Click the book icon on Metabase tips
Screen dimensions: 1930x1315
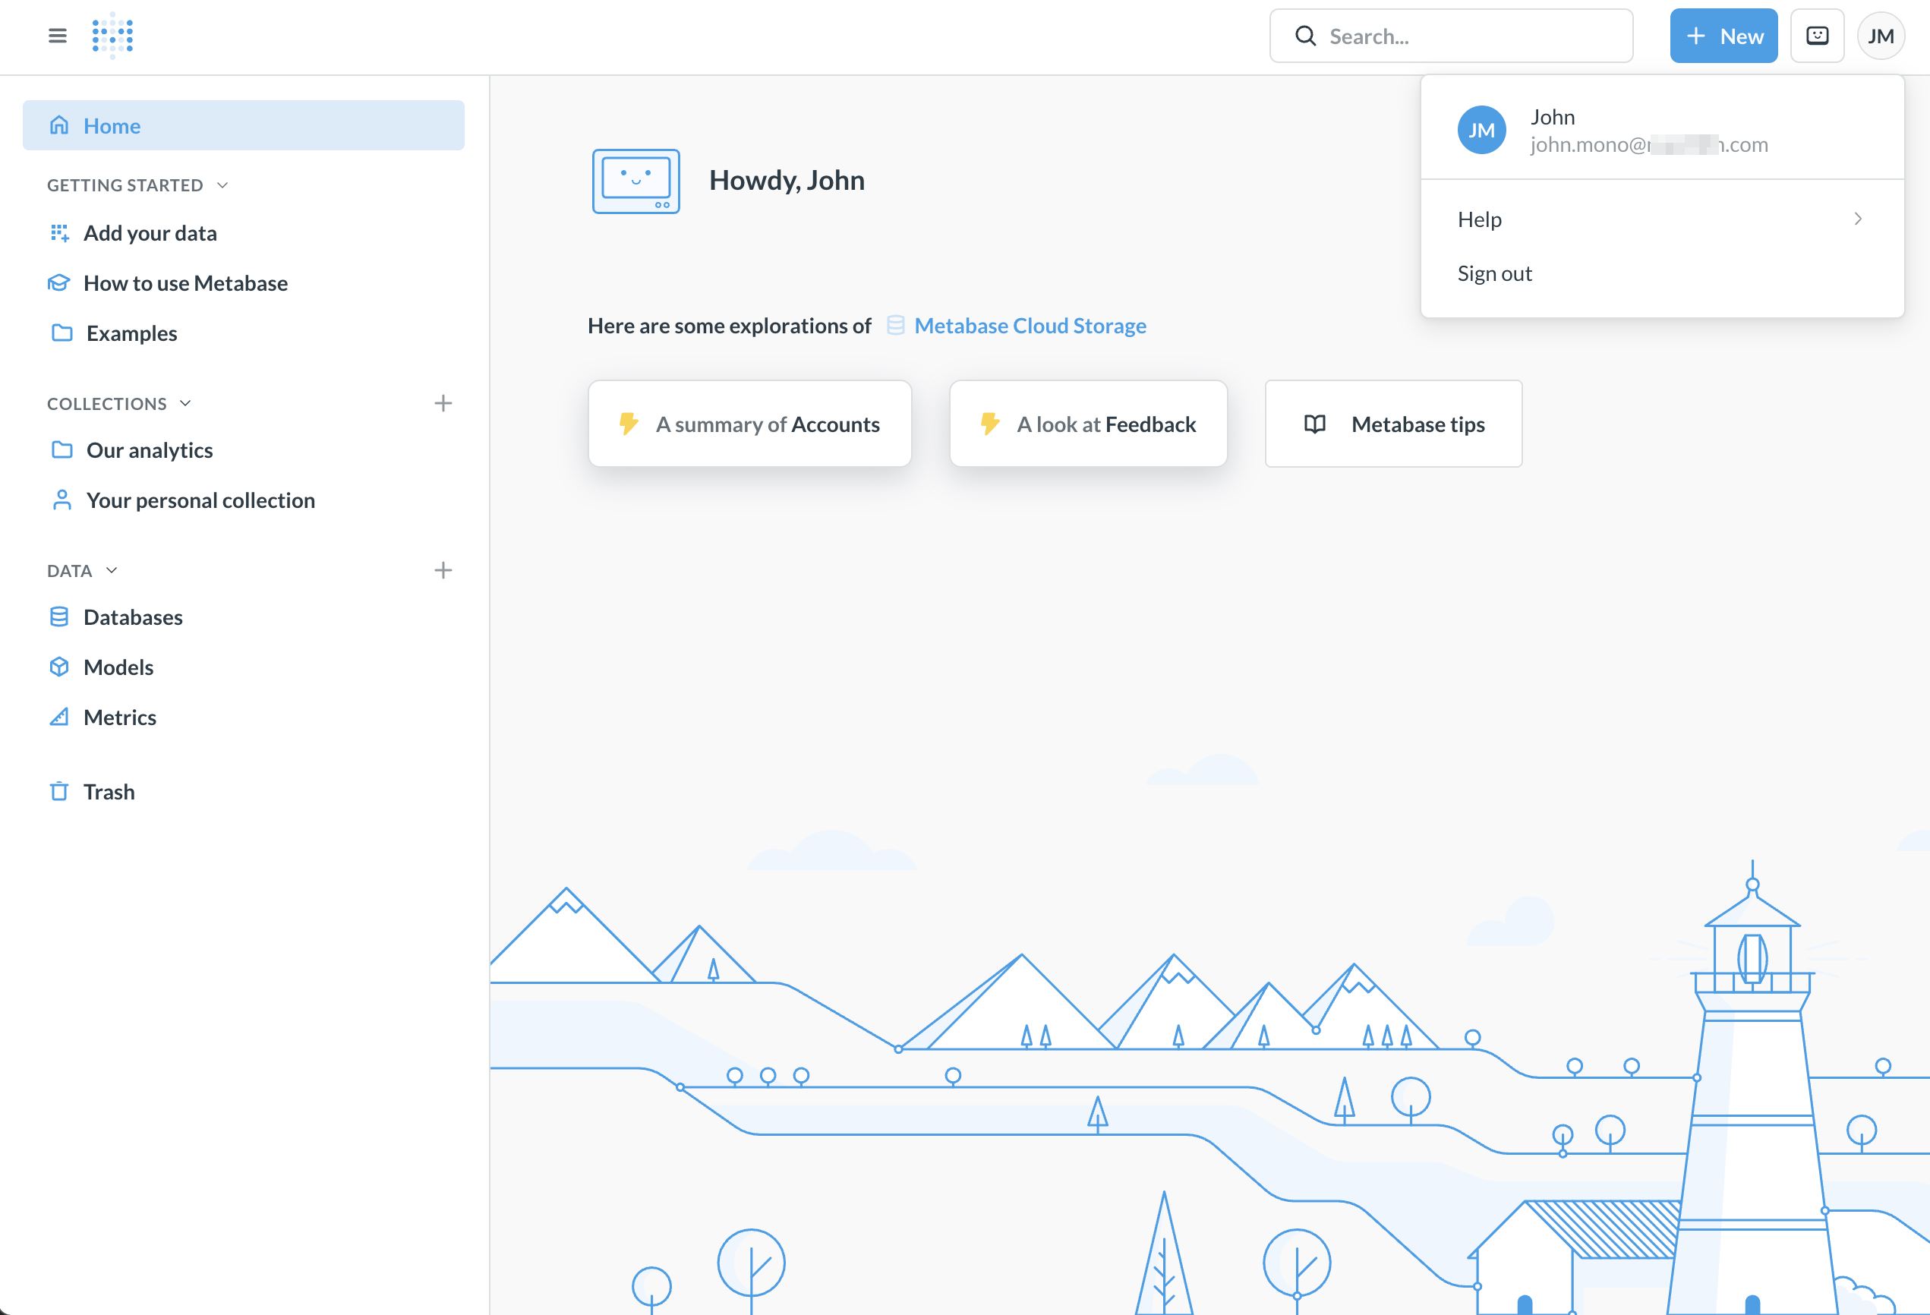(x=1314, y=424)
